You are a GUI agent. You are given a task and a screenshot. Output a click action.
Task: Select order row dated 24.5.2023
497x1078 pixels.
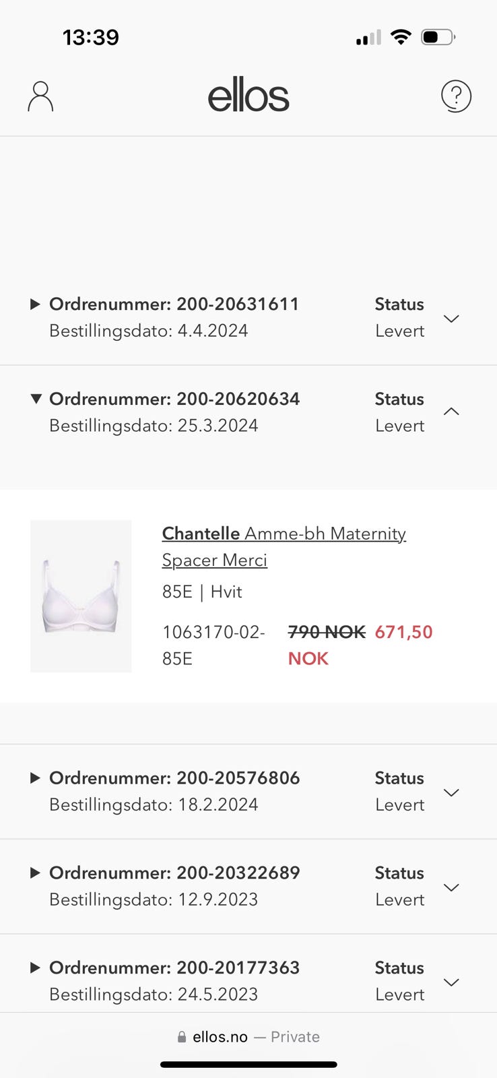coord(249,981)
